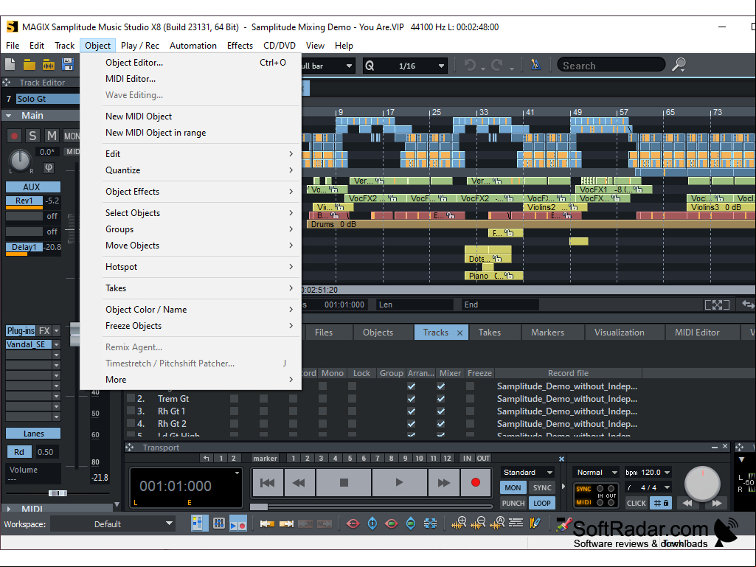Open the Normal playback mode dropdown
Screen dimensions: 756x567
[x=597, y=472]
